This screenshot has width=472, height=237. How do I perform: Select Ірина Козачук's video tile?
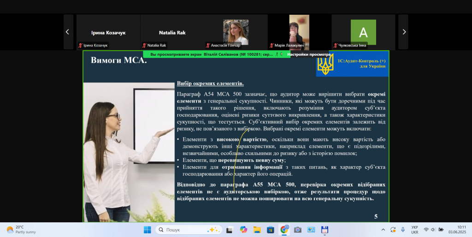[108, 32]
